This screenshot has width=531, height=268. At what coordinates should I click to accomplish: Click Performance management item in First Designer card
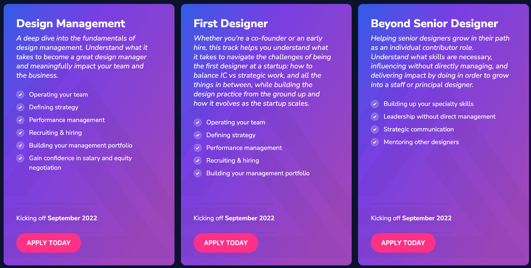click(244, 148)
